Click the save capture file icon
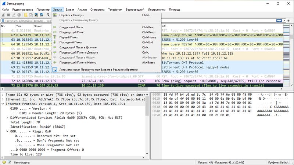Image resolution: width=294 pixels, height=165 pixels. coord(31,15)
